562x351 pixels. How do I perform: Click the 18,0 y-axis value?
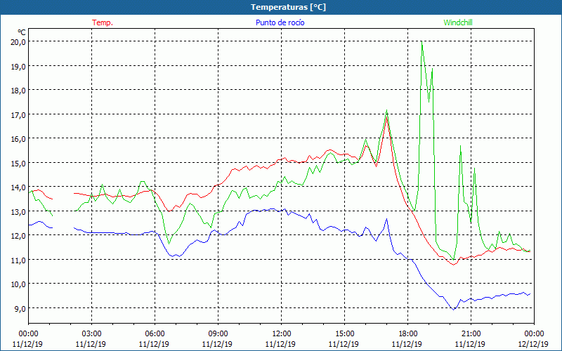pos(18,91)
